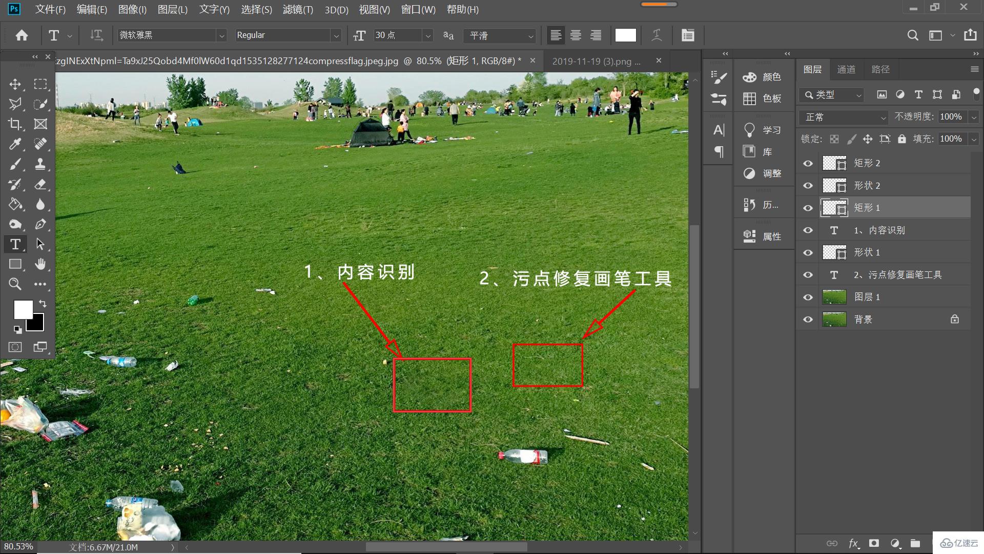Select the Pen tool
Screen dimensions: 984x554
(40, 224)
